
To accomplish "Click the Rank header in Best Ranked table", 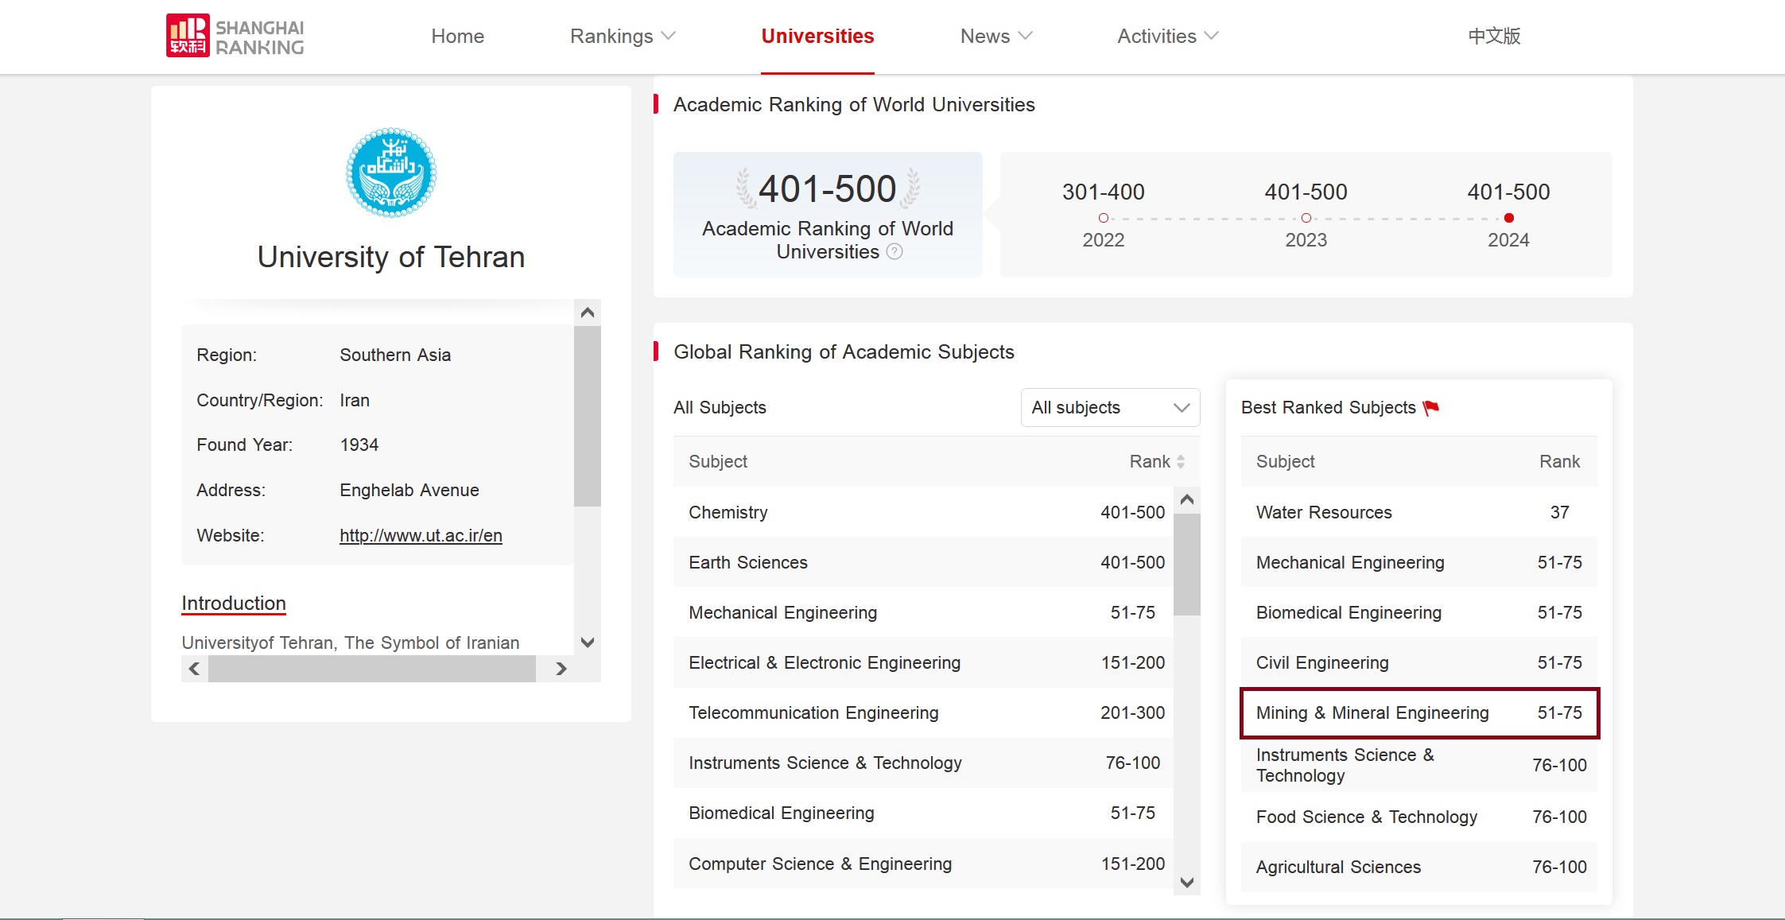I will coord(1559,462).
